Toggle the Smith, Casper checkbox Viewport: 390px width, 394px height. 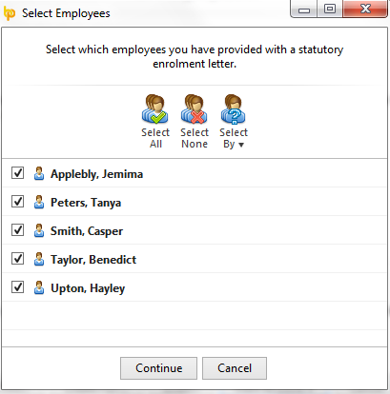click(17, 230)
